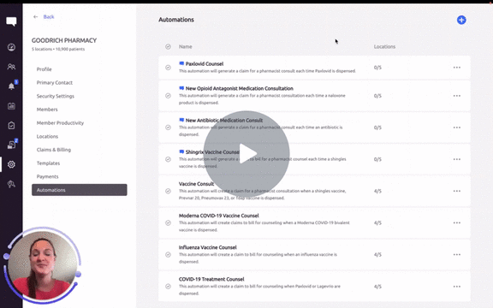
Task: Toggle the New Antibiotic Medication Consult check
Action: (x=169, y=127)
